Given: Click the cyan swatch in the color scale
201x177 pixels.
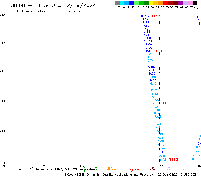Looking at the screenshot, I should click(x=122, y=3).
